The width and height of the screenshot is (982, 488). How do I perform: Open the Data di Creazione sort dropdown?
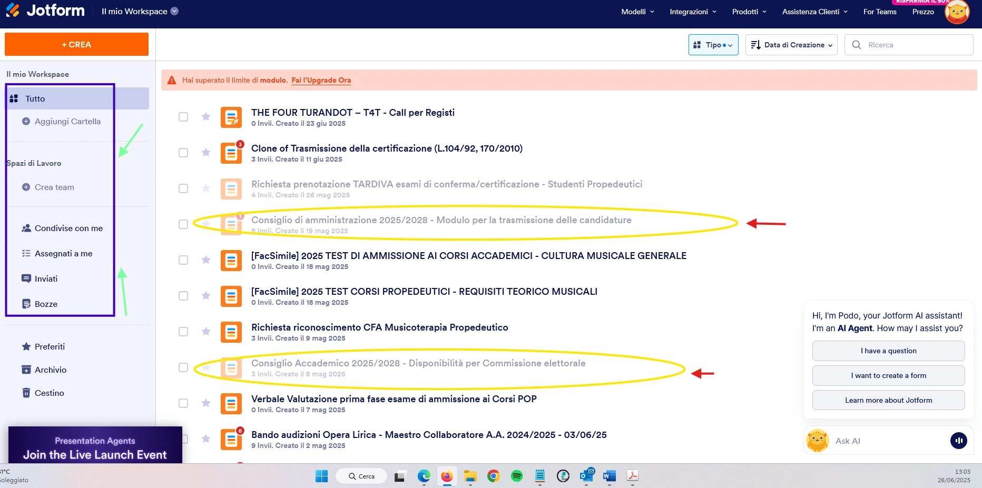pos(791,45)
